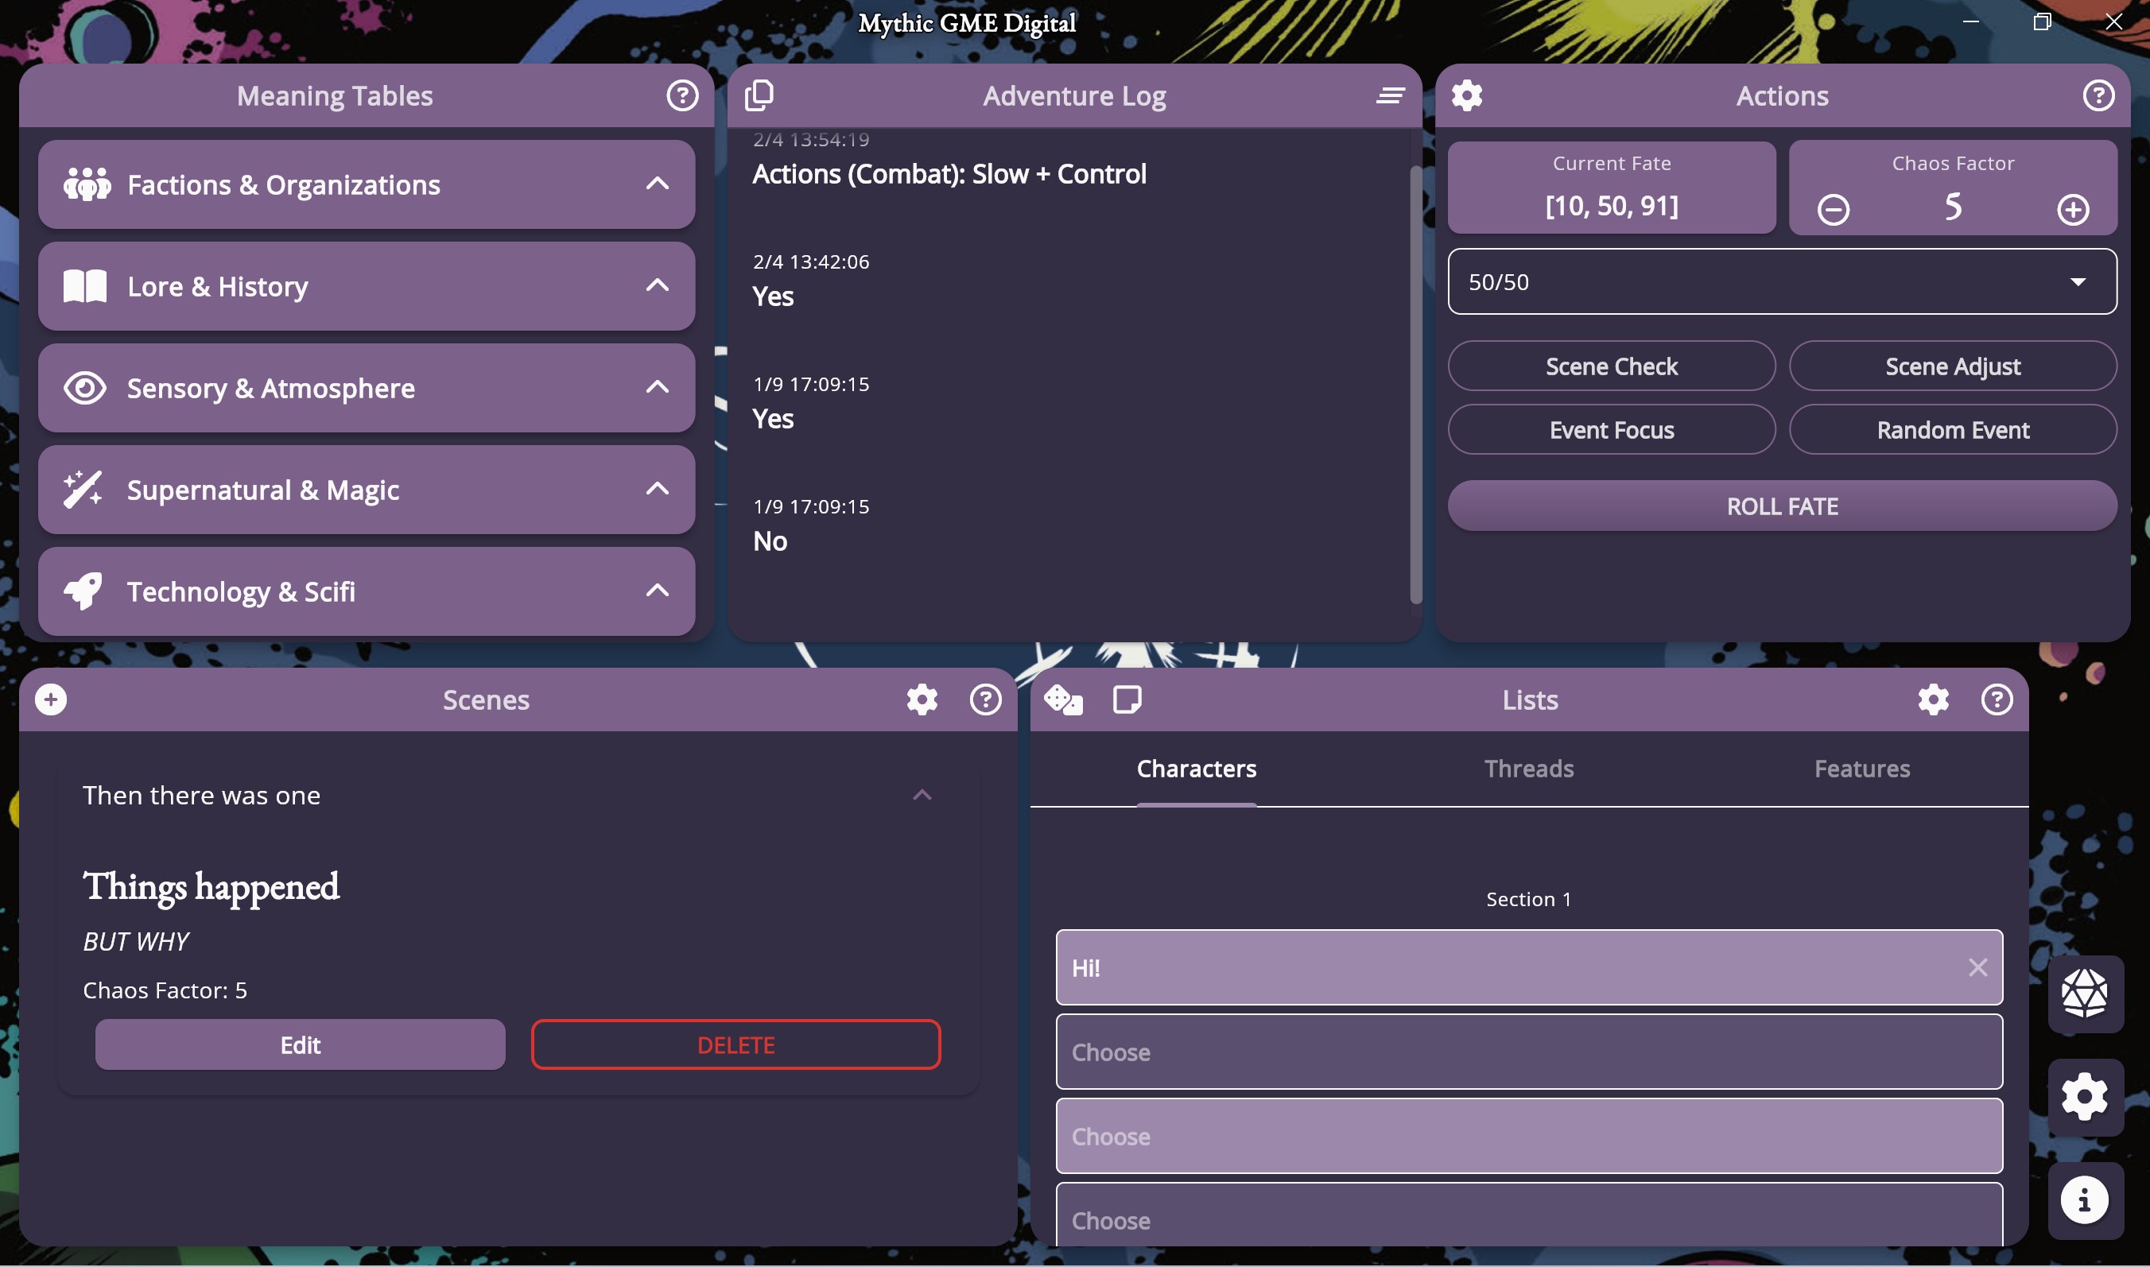Add a new scene with the plus icon
2150x1267 pixels.
coord(51,699)
